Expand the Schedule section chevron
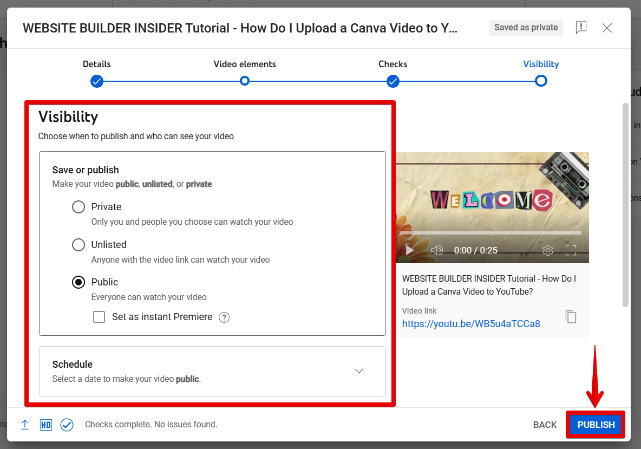This screenshot has height=449, width=641. pos(359,371)
